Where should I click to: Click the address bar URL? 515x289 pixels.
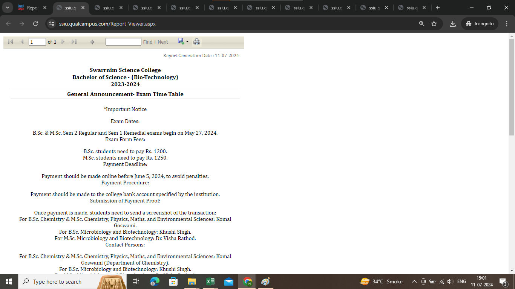point(107,24)
